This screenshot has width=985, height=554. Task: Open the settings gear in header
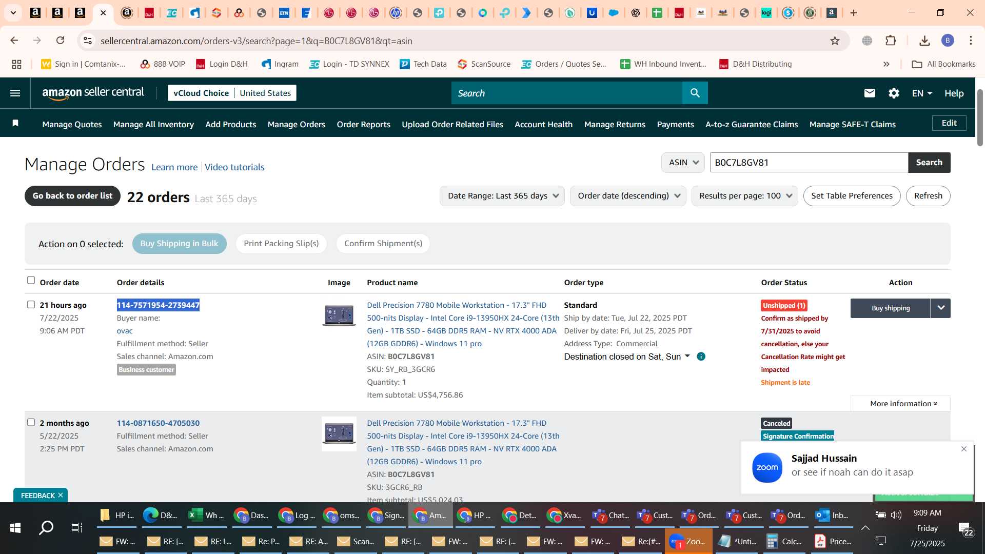[x=894, y=93]
